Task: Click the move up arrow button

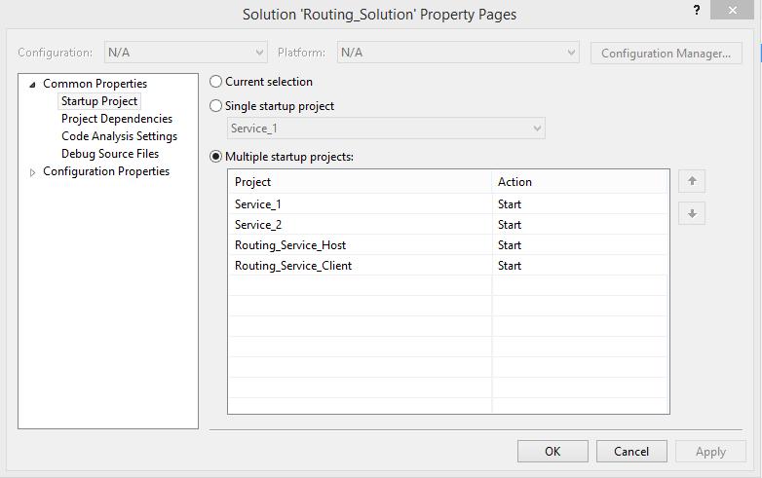Action: pyautogui.click(x=692, y=181)
